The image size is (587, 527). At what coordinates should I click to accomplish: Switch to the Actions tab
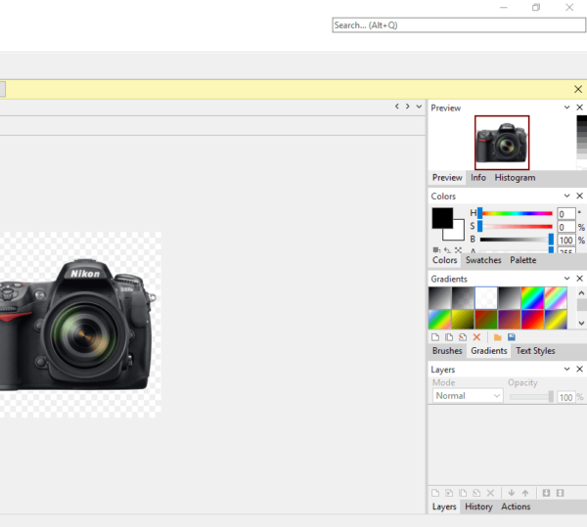516,506
